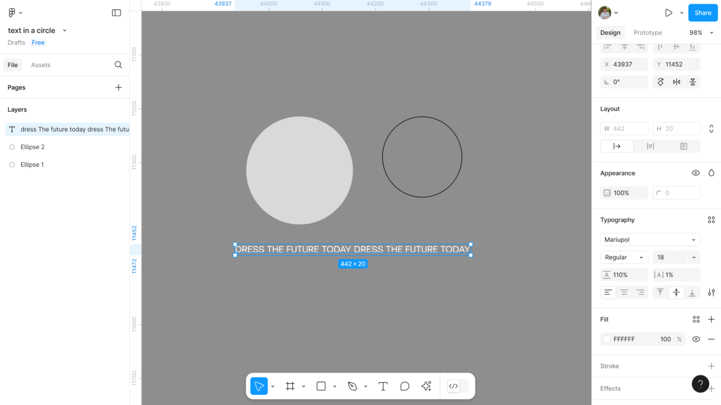Open the Assets tab

pos(41,65)
